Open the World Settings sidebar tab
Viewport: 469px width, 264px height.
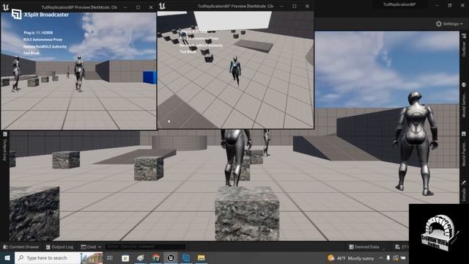click(x=464, y=100)
